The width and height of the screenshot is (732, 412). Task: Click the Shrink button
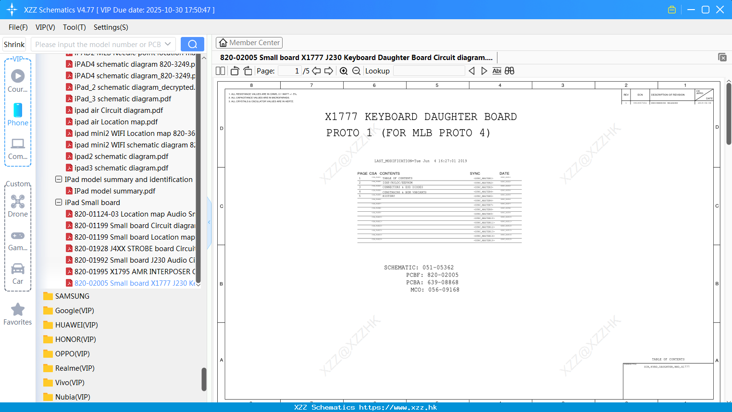[x=14, y=44]
